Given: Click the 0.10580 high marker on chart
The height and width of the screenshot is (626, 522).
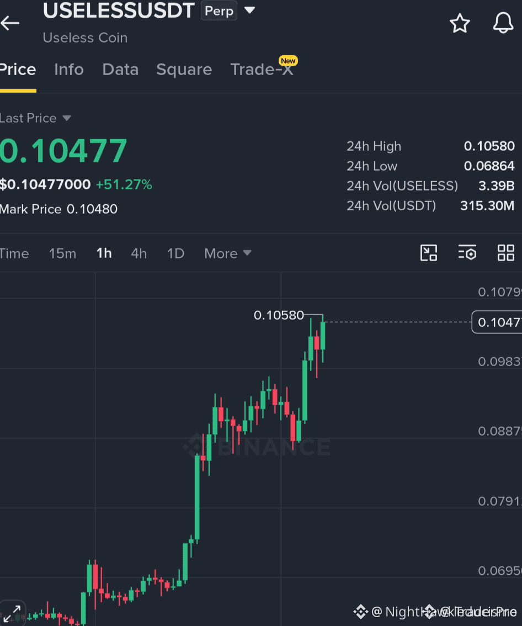Looking at the screenshot, I should click(279, 315).
